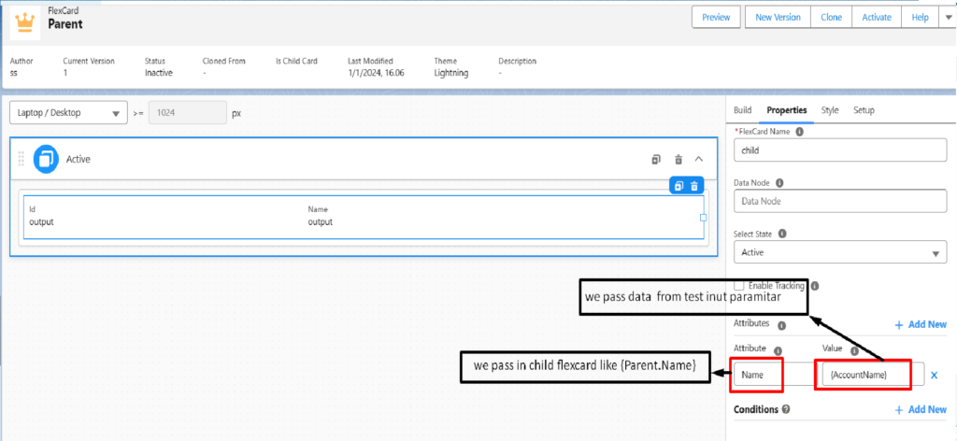Open info tooltip beside Attributes heading
Screen dimensions: 957x441
(782, 326)
